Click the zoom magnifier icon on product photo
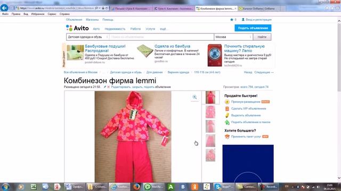The image size is (341, 191). (x=194, y=97)
